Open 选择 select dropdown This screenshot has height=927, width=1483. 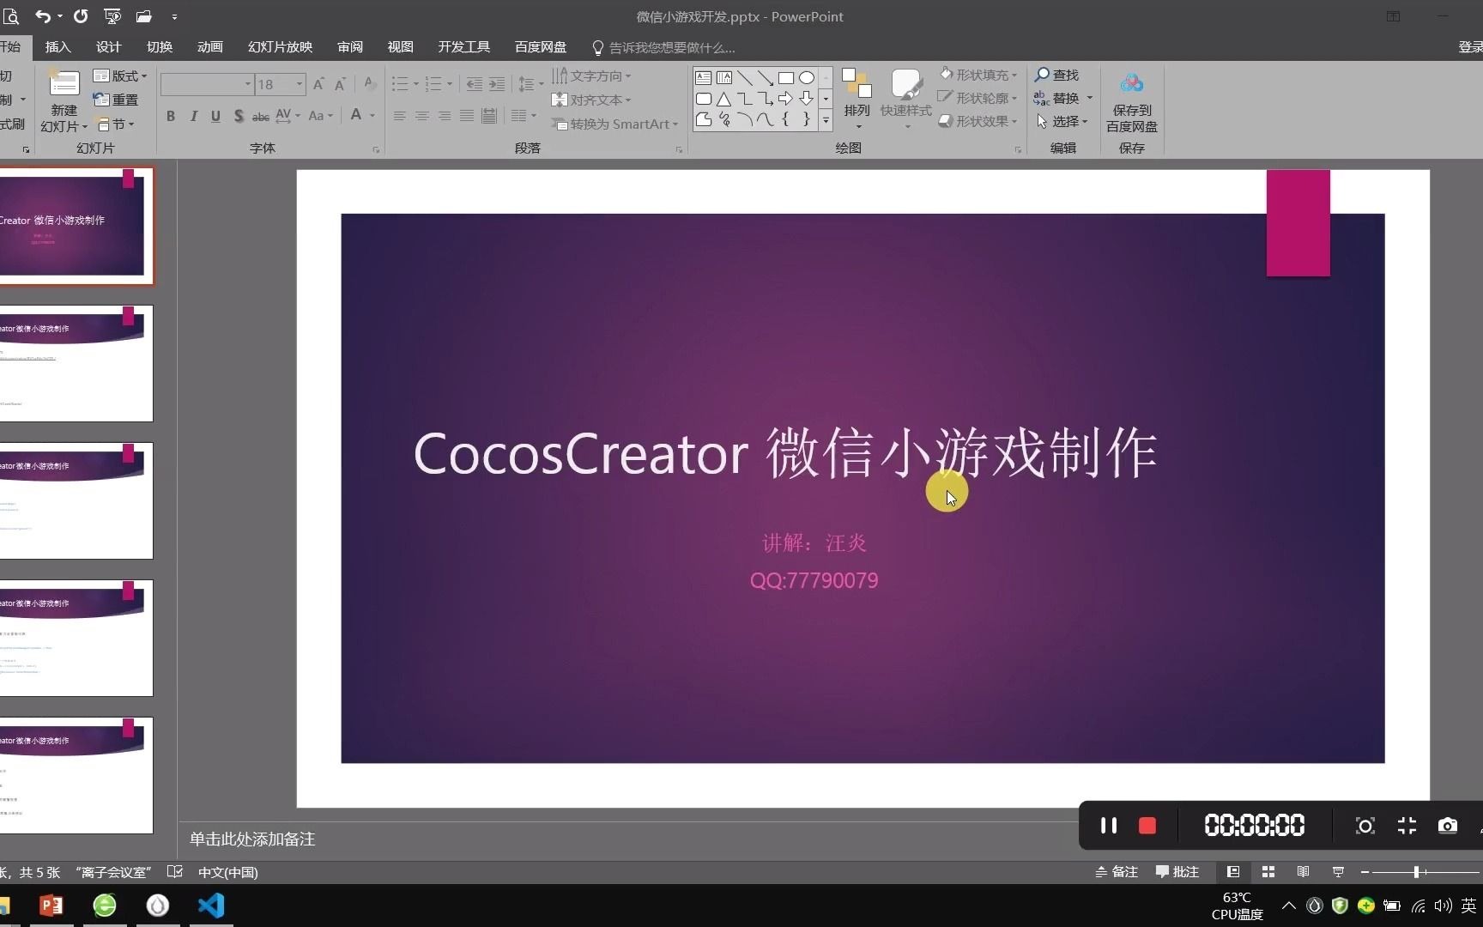tap(1062, 121)
